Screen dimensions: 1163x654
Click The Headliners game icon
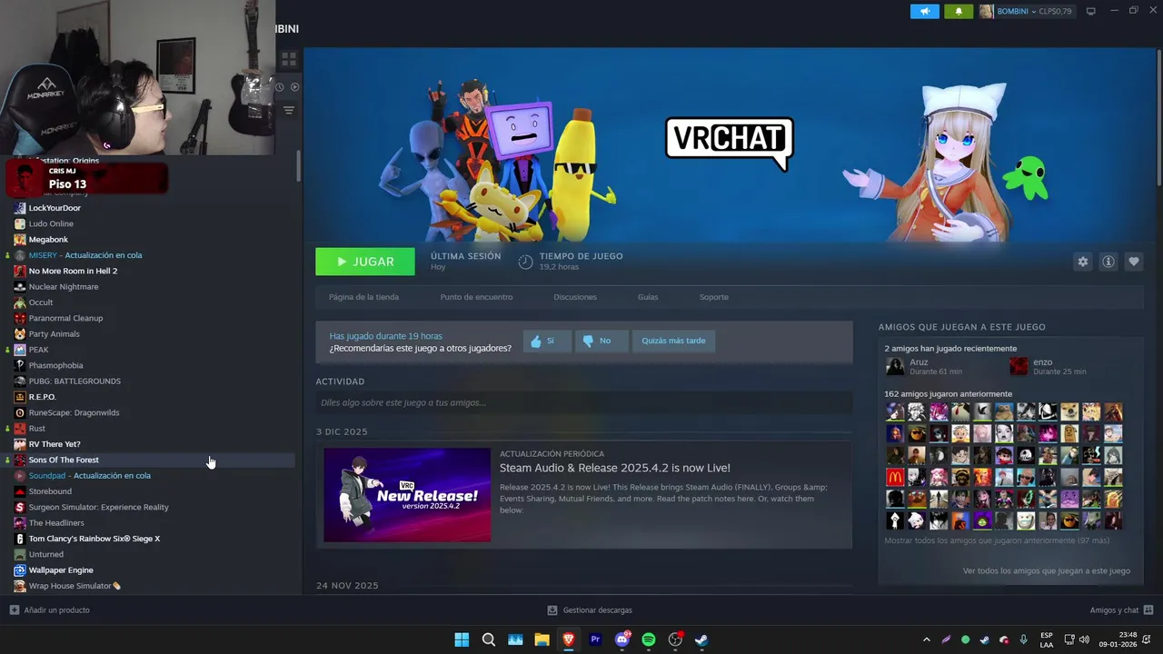pos(20,523)
